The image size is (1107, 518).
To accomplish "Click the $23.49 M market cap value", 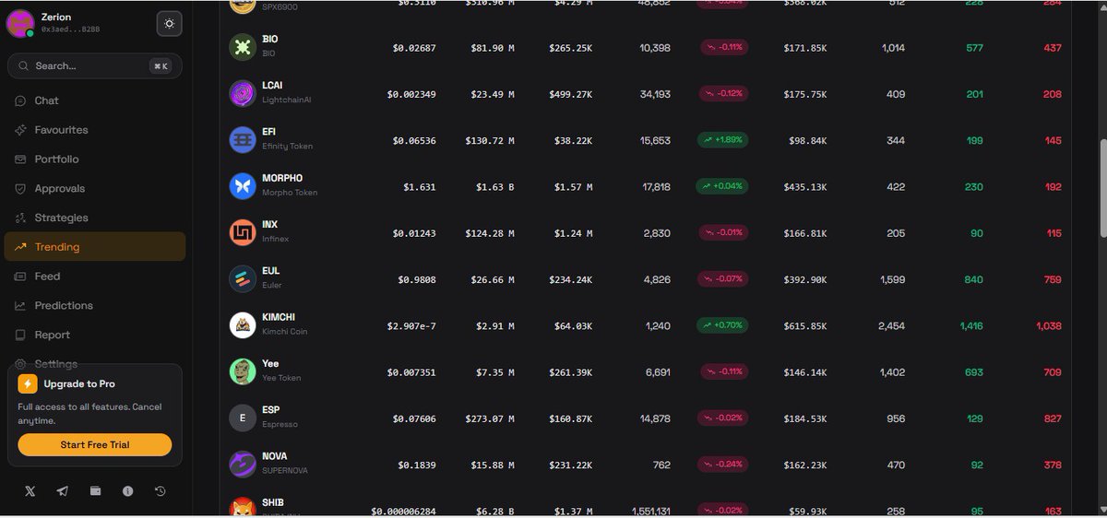I will pyautogui.click(x=490, y=94).
